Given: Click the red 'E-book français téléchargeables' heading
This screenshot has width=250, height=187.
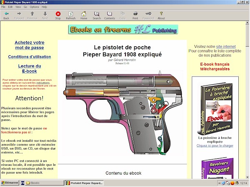Looking at the screenshot, I should [215, 66].
